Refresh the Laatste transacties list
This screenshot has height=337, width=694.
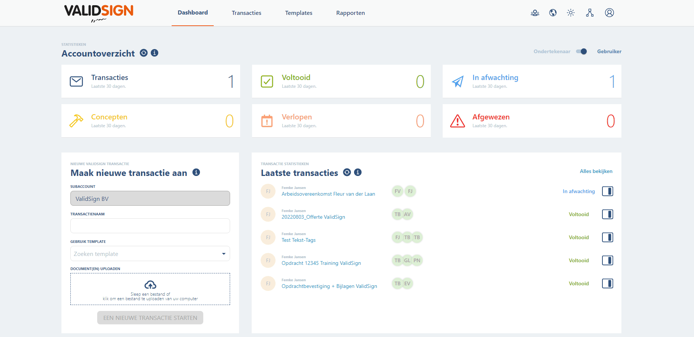[x=347, y=172]
